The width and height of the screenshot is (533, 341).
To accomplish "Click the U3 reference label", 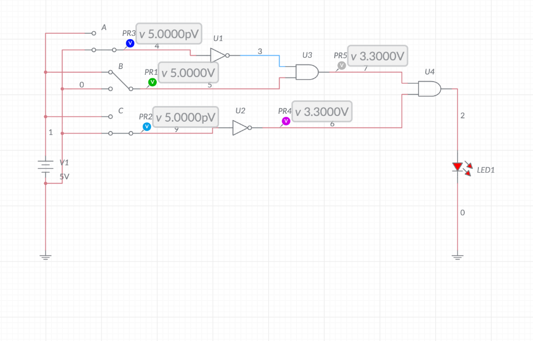I will (x=307, y=55).
